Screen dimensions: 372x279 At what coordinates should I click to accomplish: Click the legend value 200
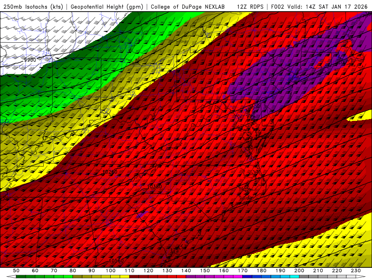coord(299,271)
